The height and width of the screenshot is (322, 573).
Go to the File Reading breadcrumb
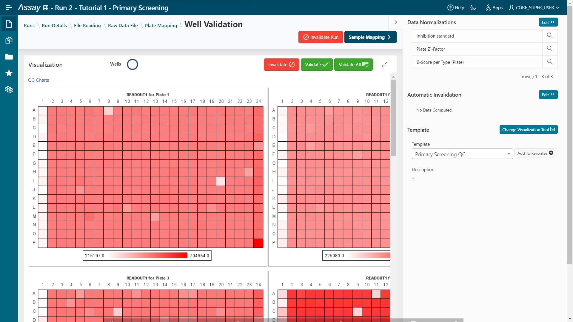pos(87,26)
